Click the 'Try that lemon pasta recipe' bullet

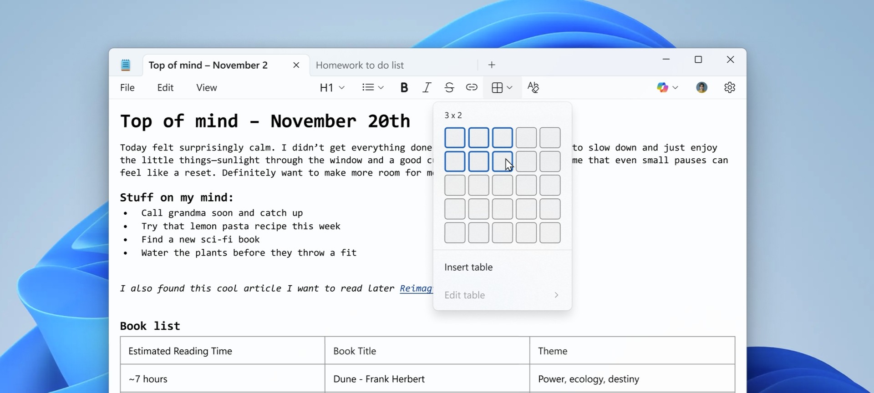coord(241,226)
